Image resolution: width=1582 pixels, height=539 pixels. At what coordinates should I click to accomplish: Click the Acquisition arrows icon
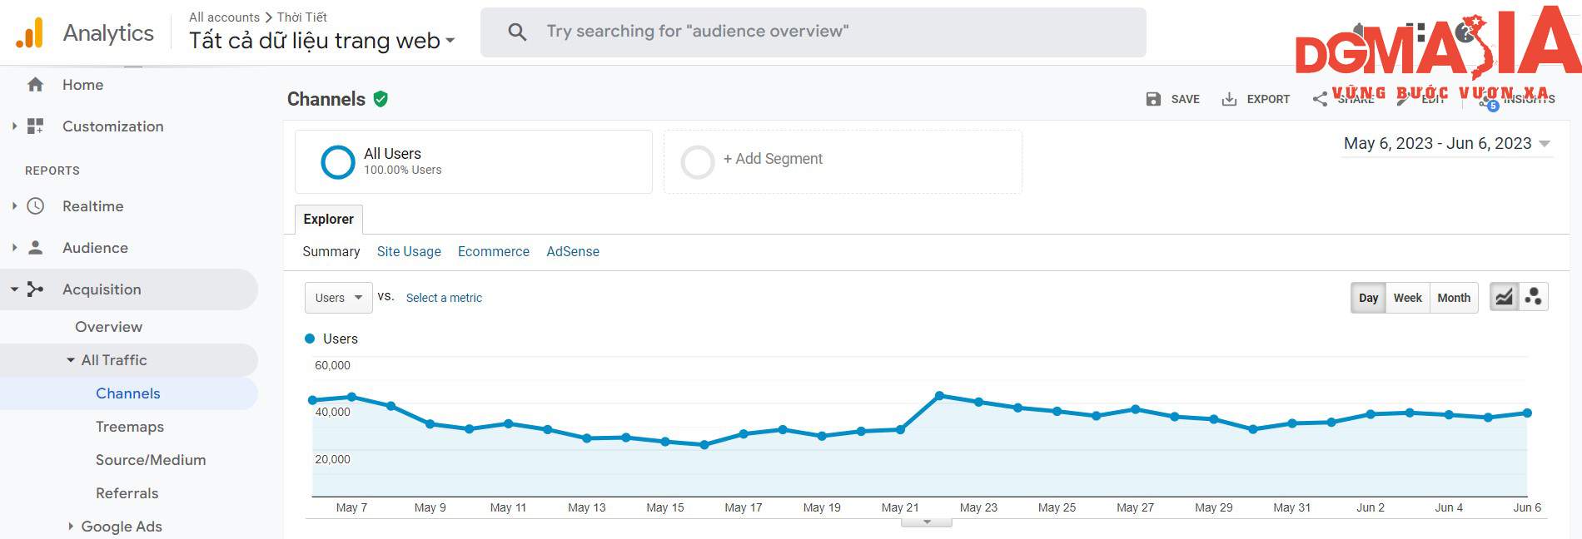click(x=35, y=289)
